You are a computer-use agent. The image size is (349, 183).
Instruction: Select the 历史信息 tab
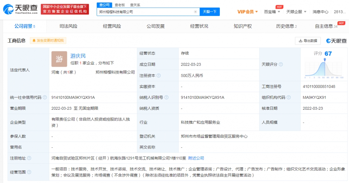pyautogui.click(x=286, y=26)
